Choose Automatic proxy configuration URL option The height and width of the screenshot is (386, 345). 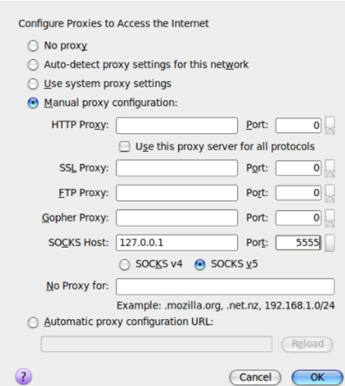33,322
